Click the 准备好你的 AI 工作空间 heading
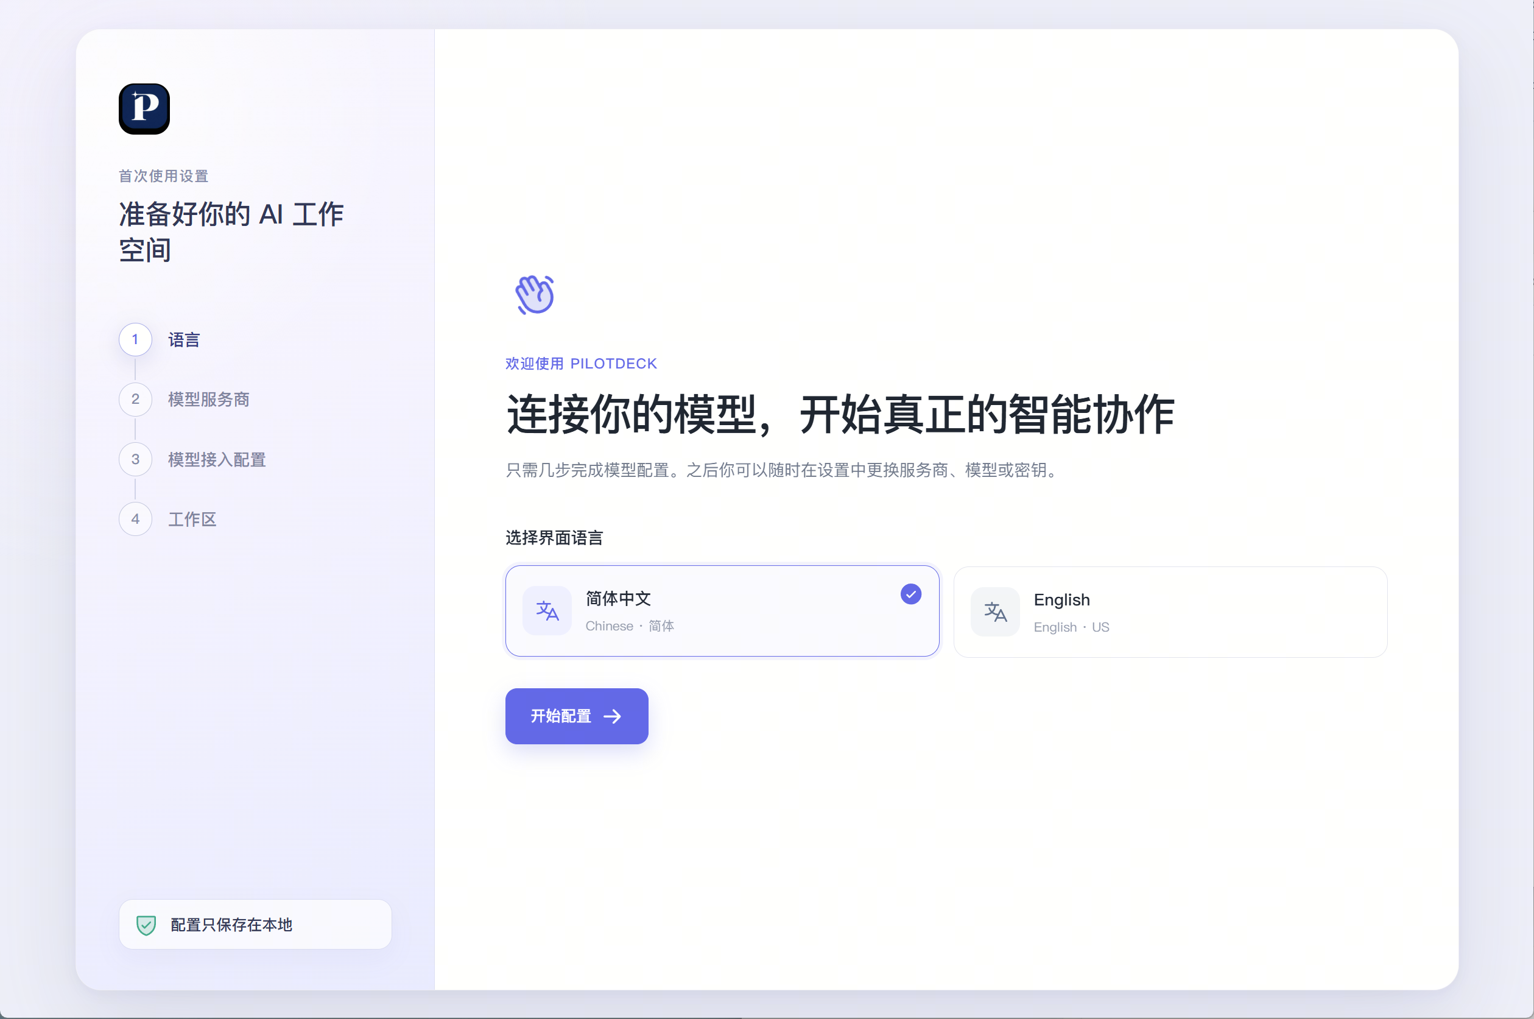1534x1019 pixels. pos(231,232)
